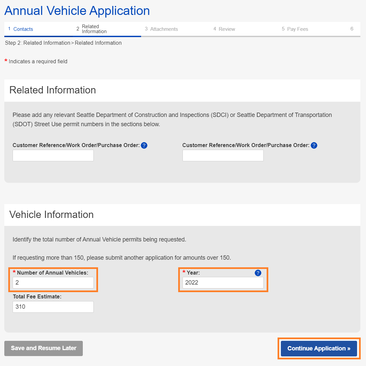The image size is (366, 366).
Task: Focus the second Customer Reference input field
Action: [223, 156]
